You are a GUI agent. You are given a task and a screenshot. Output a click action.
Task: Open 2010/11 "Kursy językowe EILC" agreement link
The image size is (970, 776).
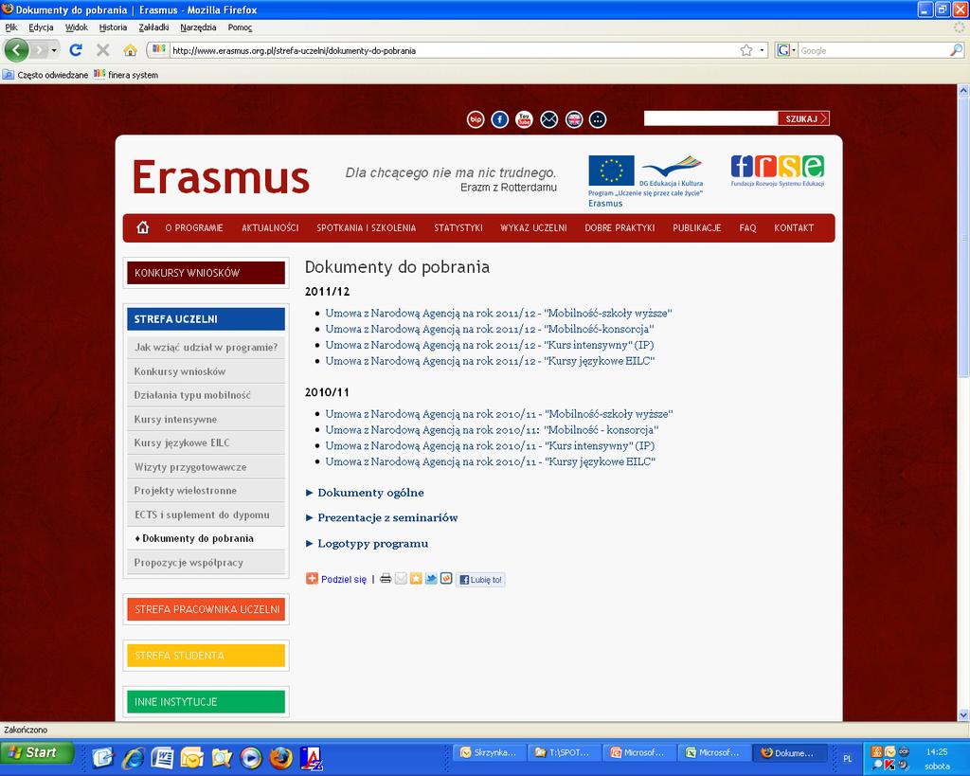(x=491, y=461)
